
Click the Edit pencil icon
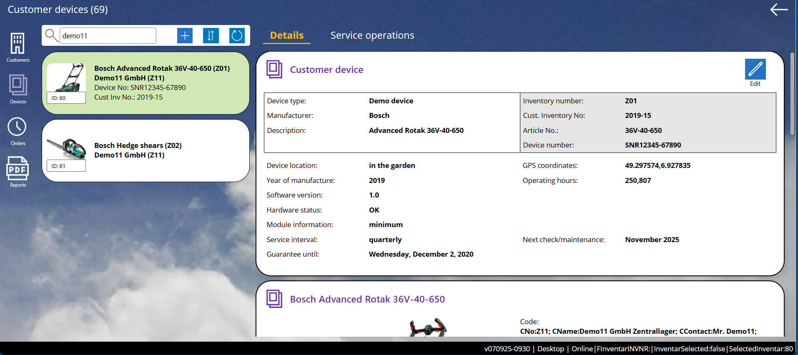pos(755,69)
